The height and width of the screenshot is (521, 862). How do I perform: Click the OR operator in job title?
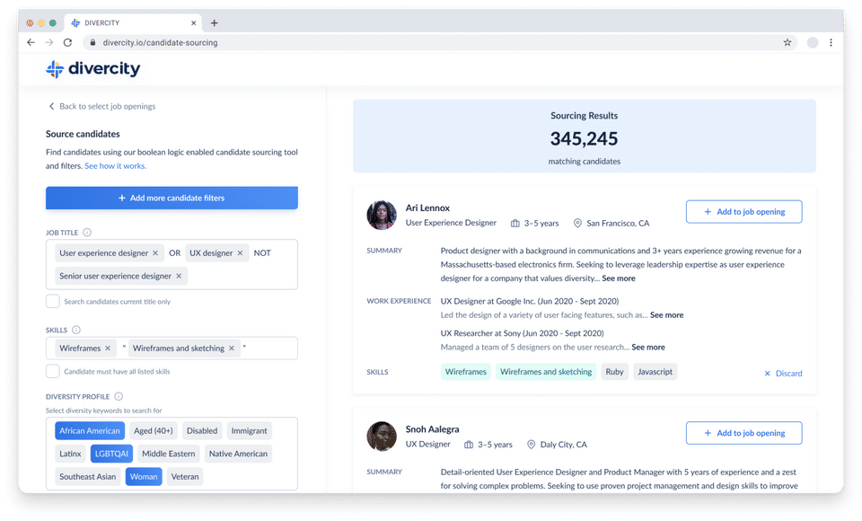175,253
